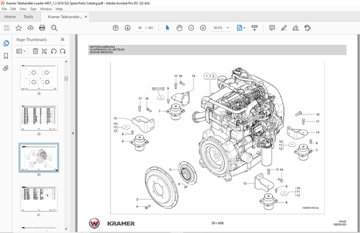The height and width of the screenshot is (233, 360).
Task: Collapse the navigation pane with the arrow
Action: pos(73,133)
